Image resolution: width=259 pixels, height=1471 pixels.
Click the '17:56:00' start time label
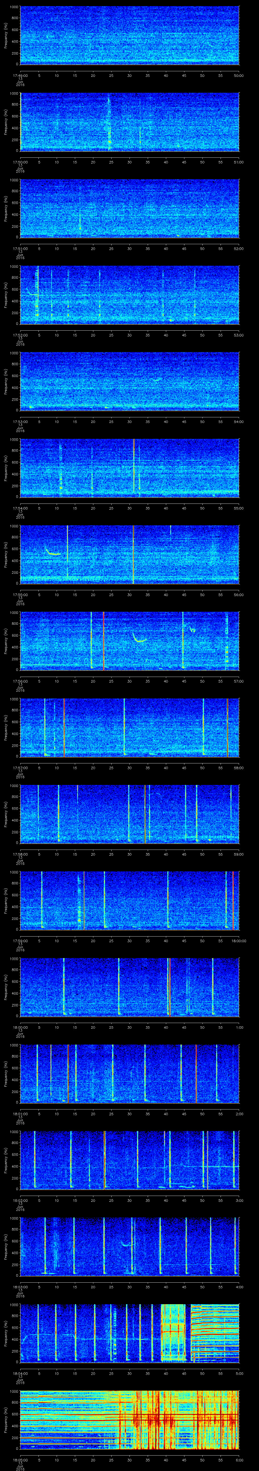point(20,681)
